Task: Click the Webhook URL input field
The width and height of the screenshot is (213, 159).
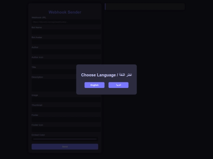Action: (66, 22)
